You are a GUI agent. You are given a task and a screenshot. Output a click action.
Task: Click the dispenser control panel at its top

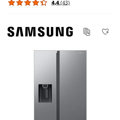click(45, 86)
